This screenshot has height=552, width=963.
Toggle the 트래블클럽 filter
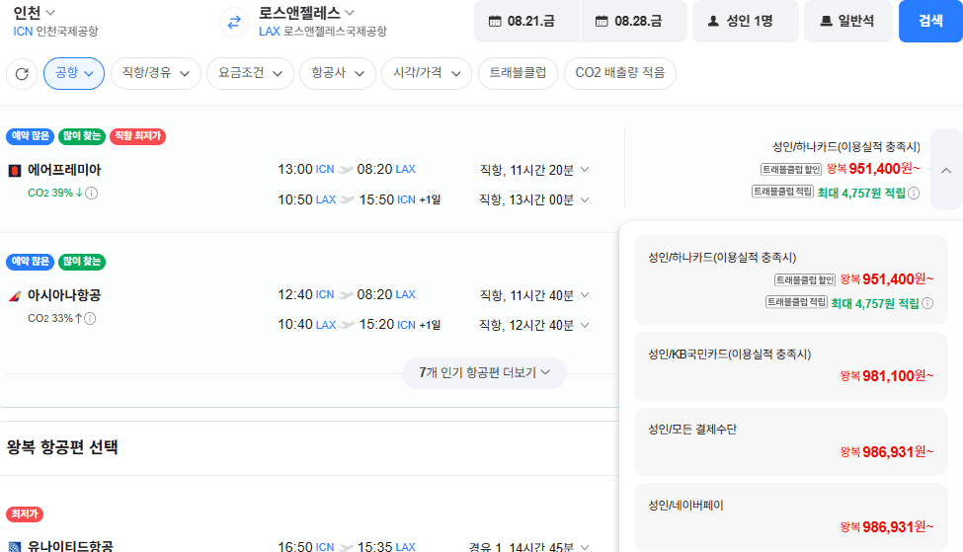[518, 74]
